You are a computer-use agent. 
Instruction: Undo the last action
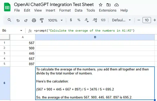coord(18,20)
